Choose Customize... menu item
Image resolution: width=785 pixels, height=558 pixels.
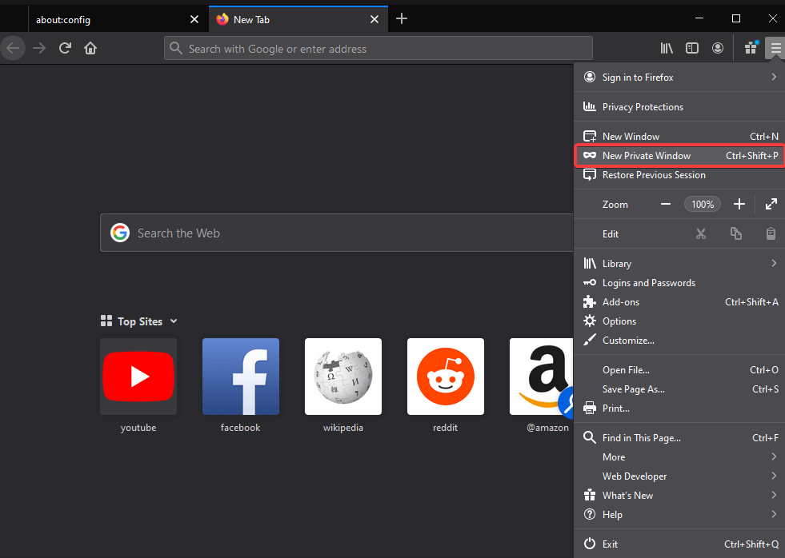[x=679, y=341]
